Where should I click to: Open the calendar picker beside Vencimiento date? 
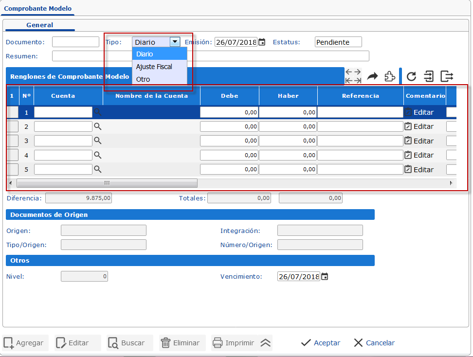click(x=325, y=276)
